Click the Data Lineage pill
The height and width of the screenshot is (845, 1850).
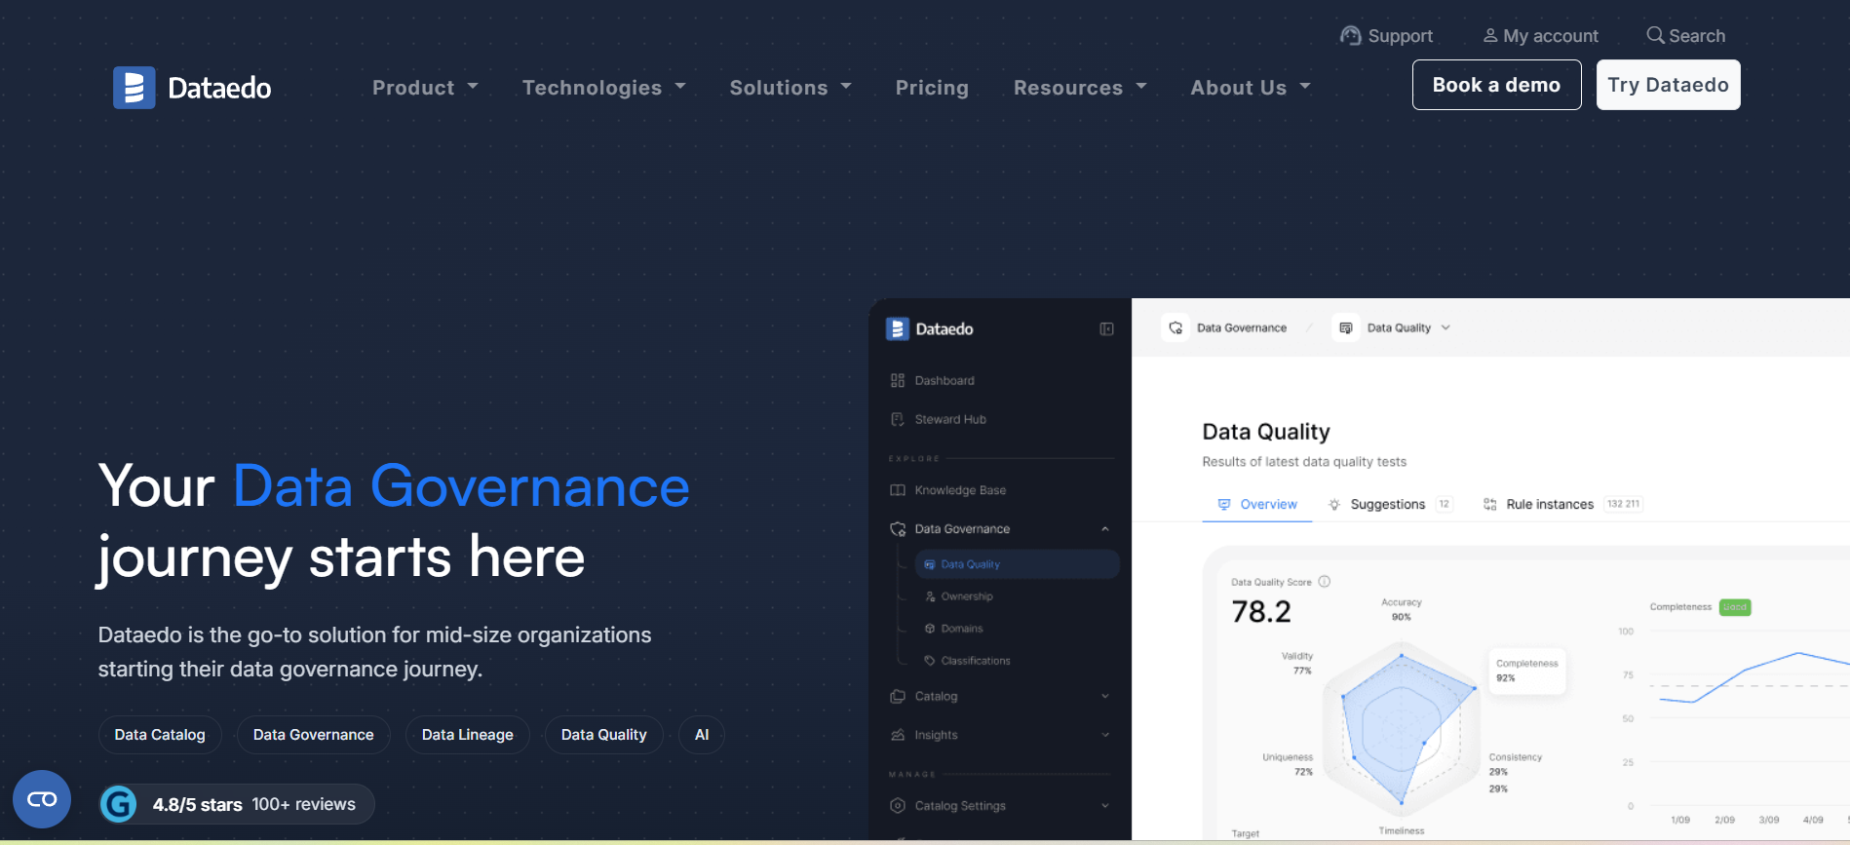[x=467, y=735]
